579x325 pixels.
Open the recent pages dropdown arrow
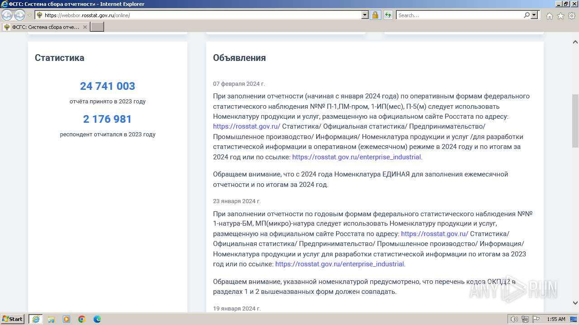(x=30, y=15)
